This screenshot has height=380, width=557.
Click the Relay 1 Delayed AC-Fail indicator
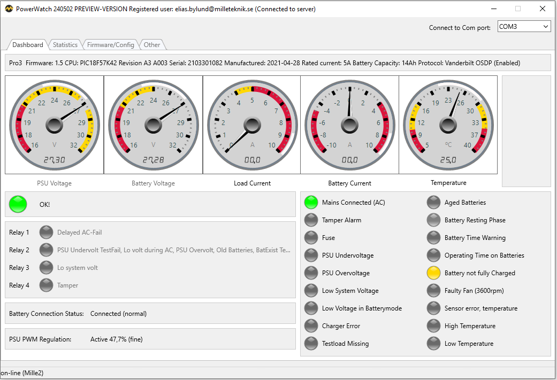click(47, 232)
